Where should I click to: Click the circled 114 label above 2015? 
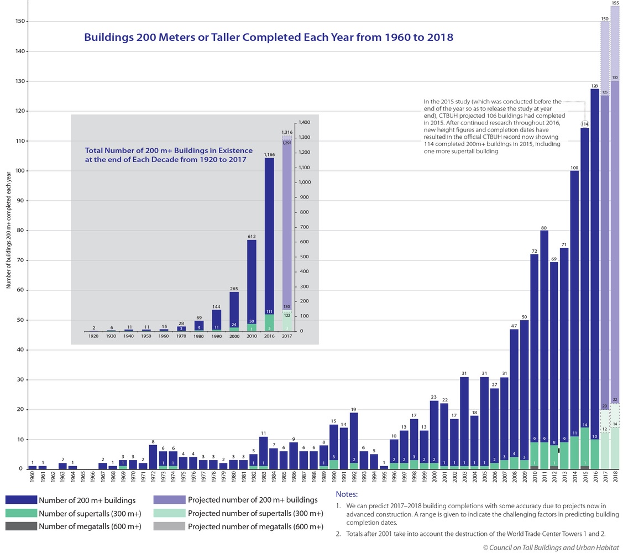pos(585,124)
